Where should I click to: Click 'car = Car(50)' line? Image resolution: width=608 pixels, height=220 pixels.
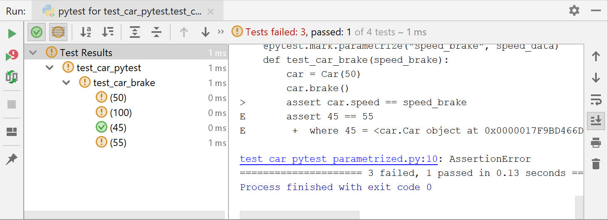tap(323, 74)
